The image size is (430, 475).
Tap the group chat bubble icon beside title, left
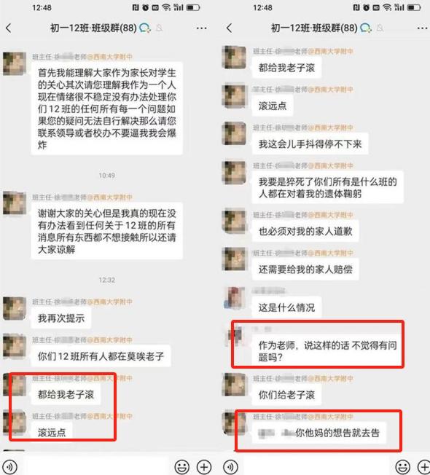coord(145,28)
